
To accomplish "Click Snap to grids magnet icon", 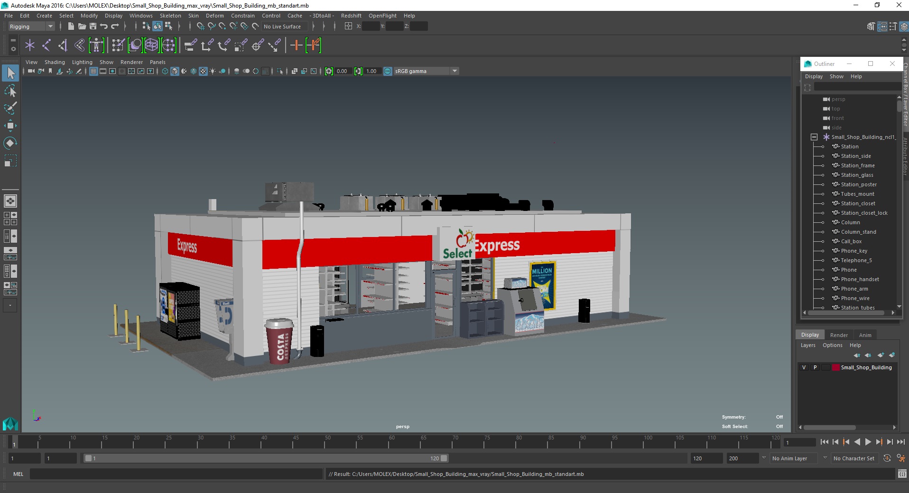I will (x=201, y=27).
